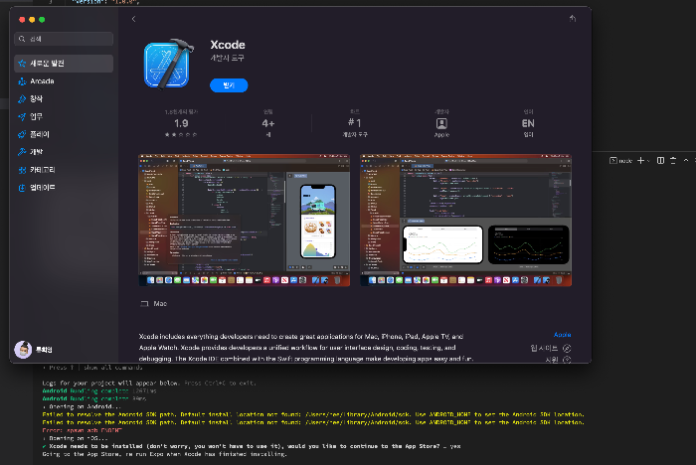Click the maximize panel chevron in VS Code
The width and height of the screenshot is (696, 465).
[686, 160]
